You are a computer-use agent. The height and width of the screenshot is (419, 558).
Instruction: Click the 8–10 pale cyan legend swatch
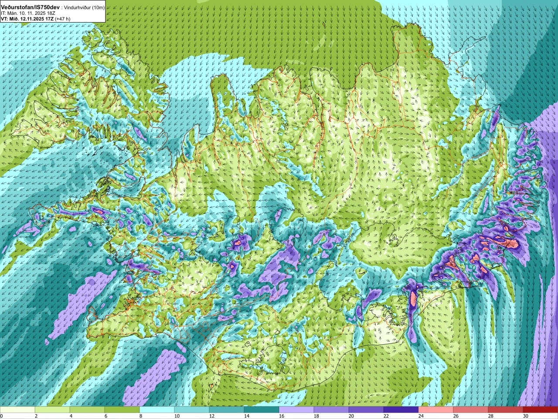pyautogui.click(x=157, y=410)
